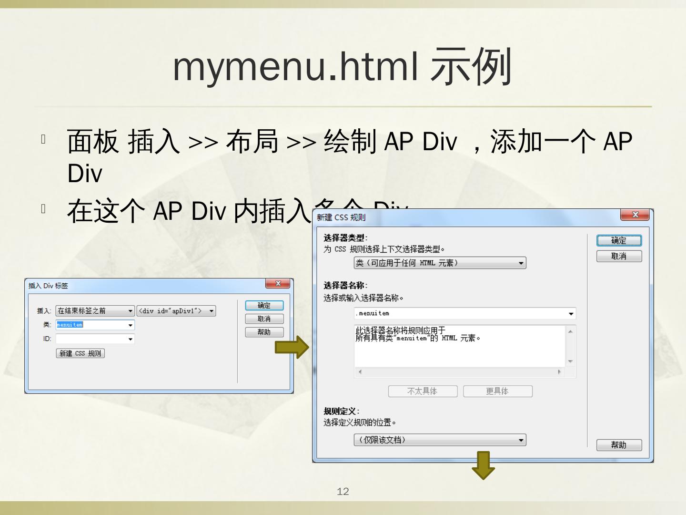Image resolution: width=686 pixels, height=515 pixels.
Task: Close the 新建 CSS 规则 dialog
Action: click(x=635, y=215)
